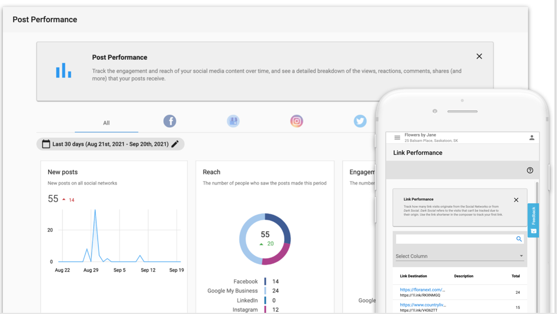Click the Description column header

[463, 276]
